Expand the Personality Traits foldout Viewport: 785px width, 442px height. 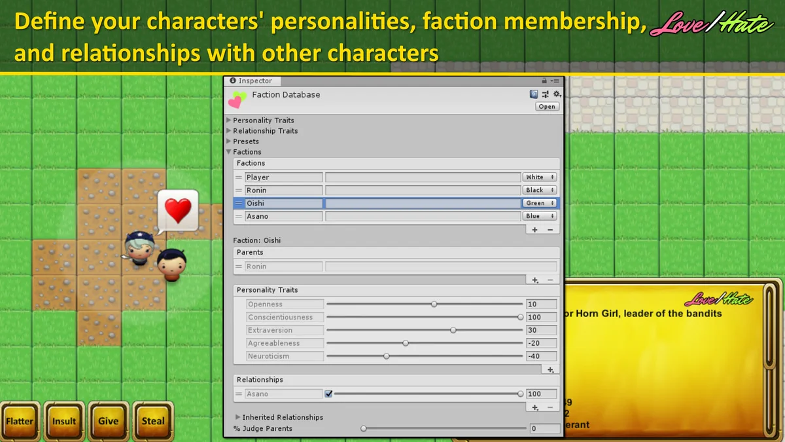(229, 120)
